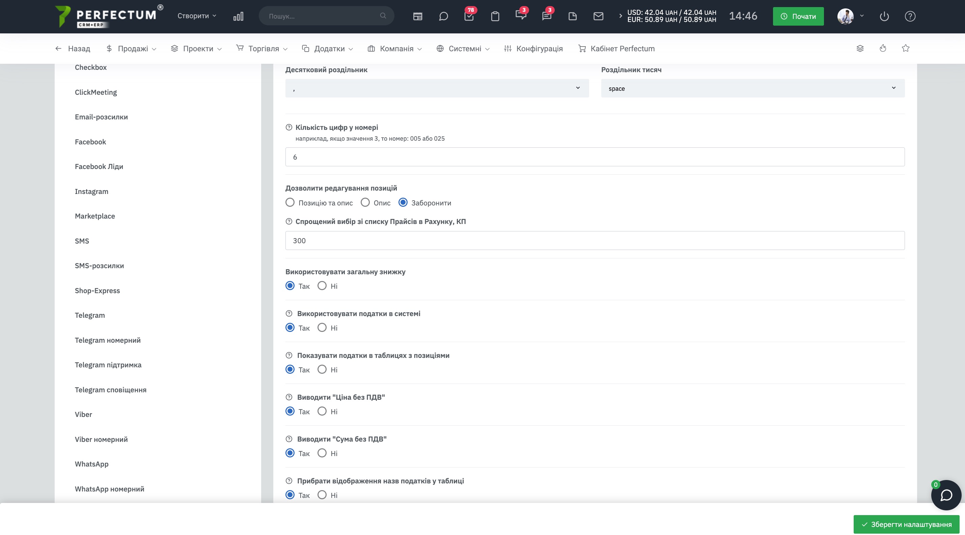
Task: Click the layers icon in navigation bar
Action: pos(860,48)
